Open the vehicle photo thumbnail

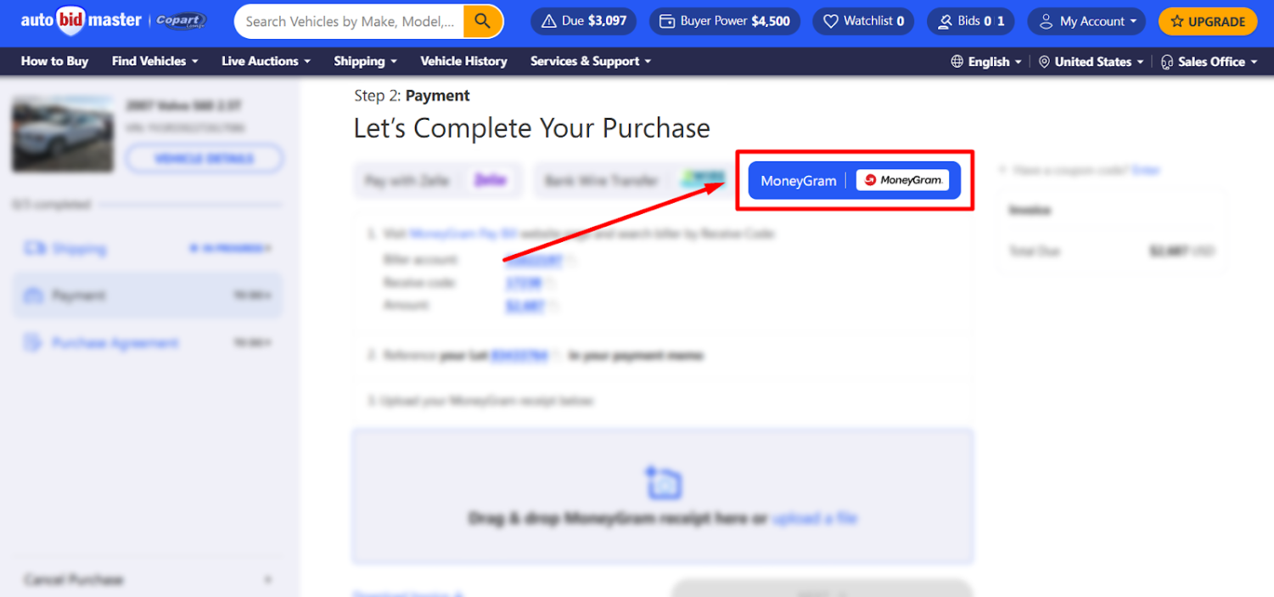(x=63, y=134)
